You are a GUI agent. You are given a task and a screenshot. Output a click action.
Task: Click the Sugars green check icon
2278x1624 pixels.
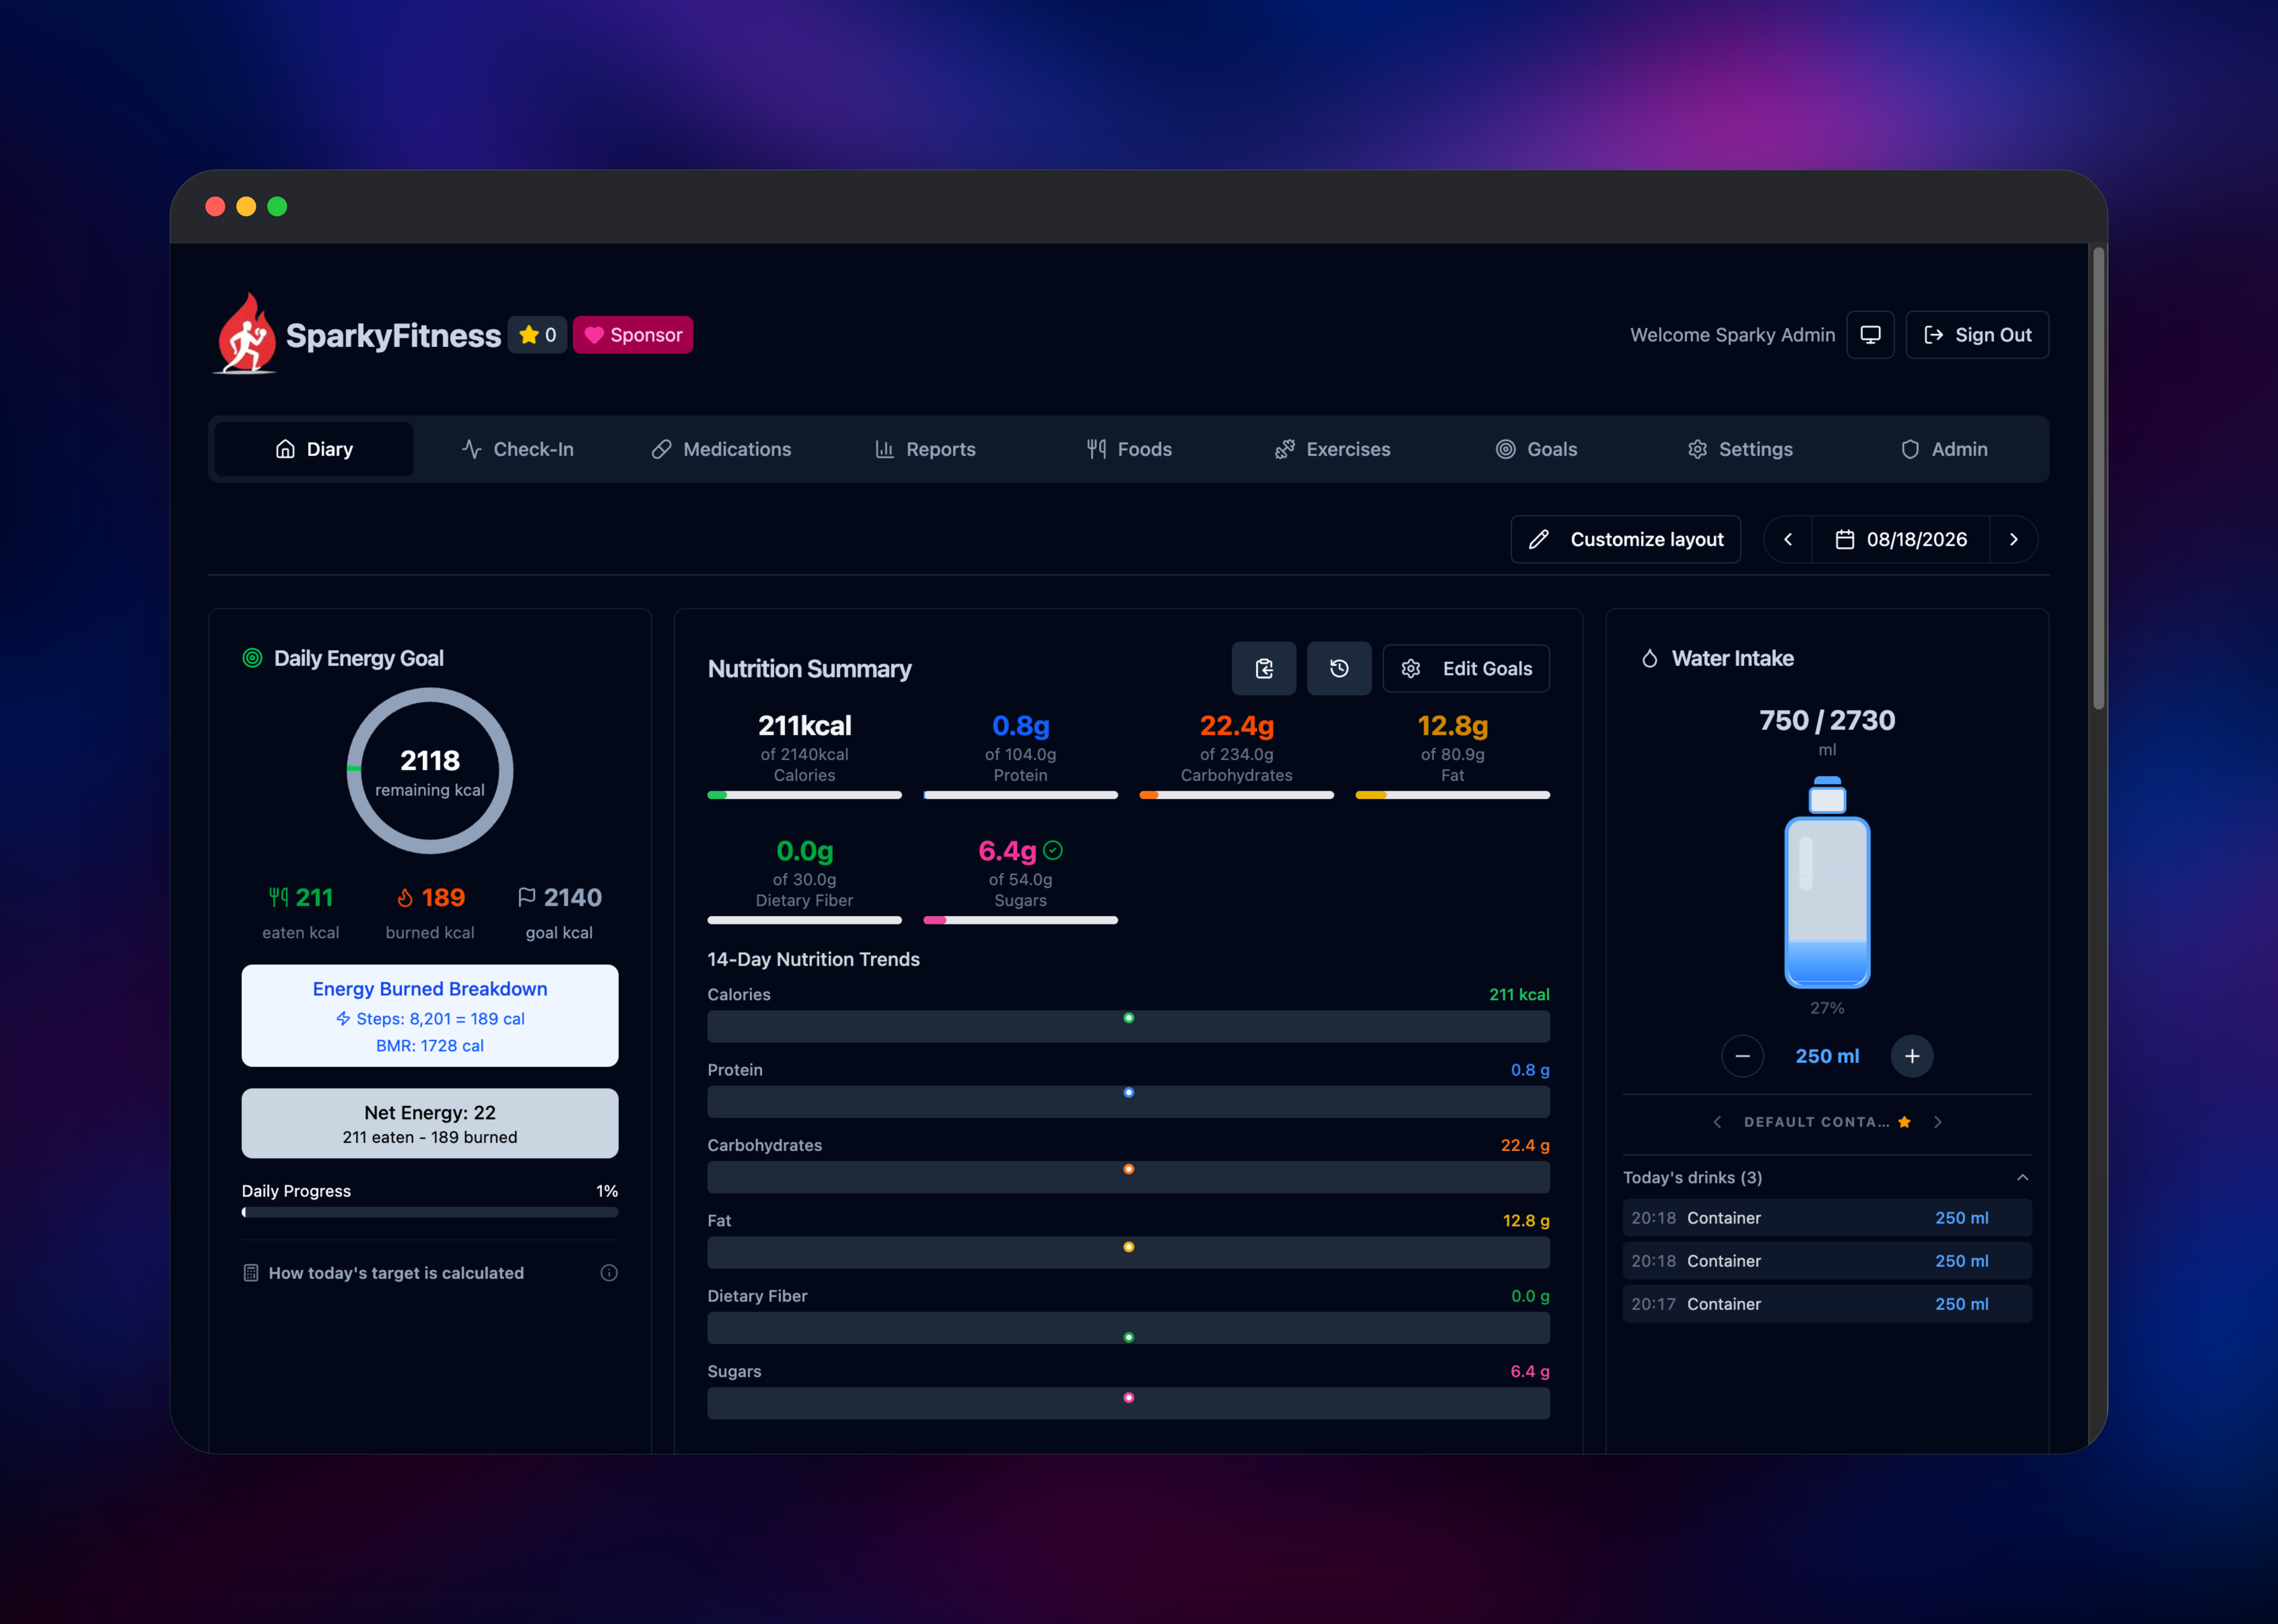click(1052, 850)
